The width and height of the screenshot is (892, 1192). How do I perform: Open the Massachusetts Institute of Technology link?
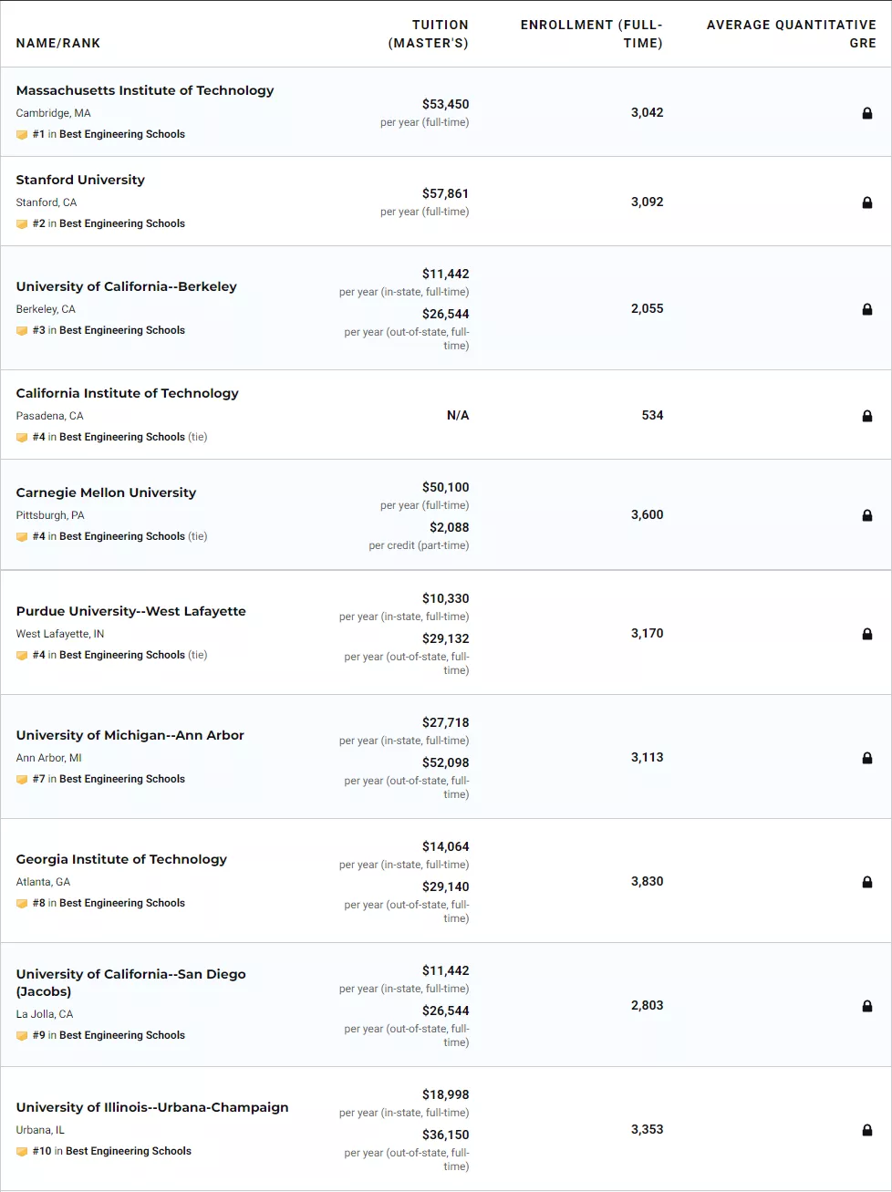[145, 90]
